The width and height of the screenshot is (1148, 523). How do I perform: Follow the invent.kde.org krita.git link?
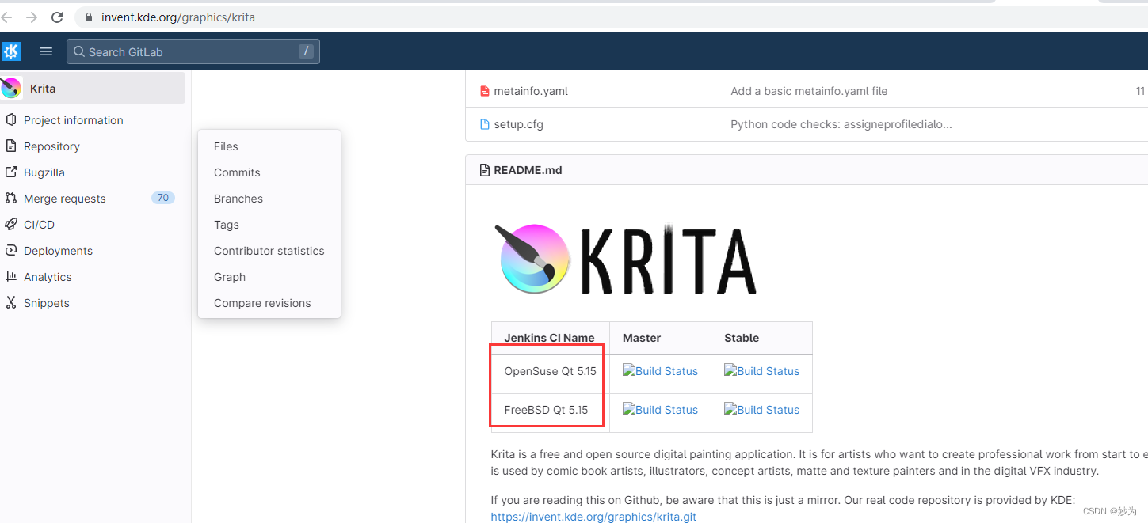[x=593, y=516]
